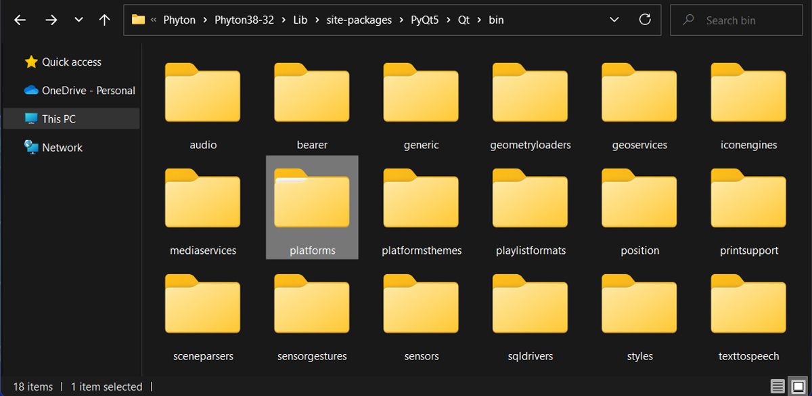
Task: Expand the chevron after the Lib breadcrumb
Action: [317, 20]
